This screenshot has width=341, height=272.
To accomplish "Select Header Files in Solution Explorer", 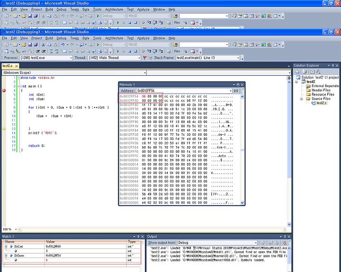I will (321, 90).
